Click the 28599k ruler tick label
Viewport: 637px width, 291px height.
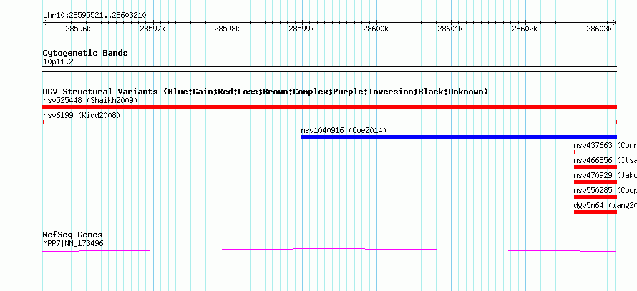pos(301,29)
